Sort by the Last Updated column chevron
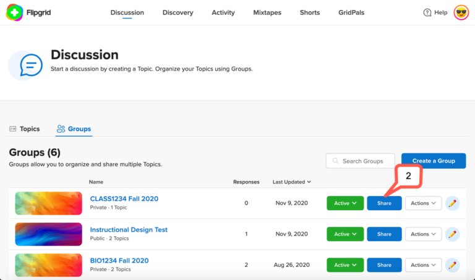 tap(309, 182)
